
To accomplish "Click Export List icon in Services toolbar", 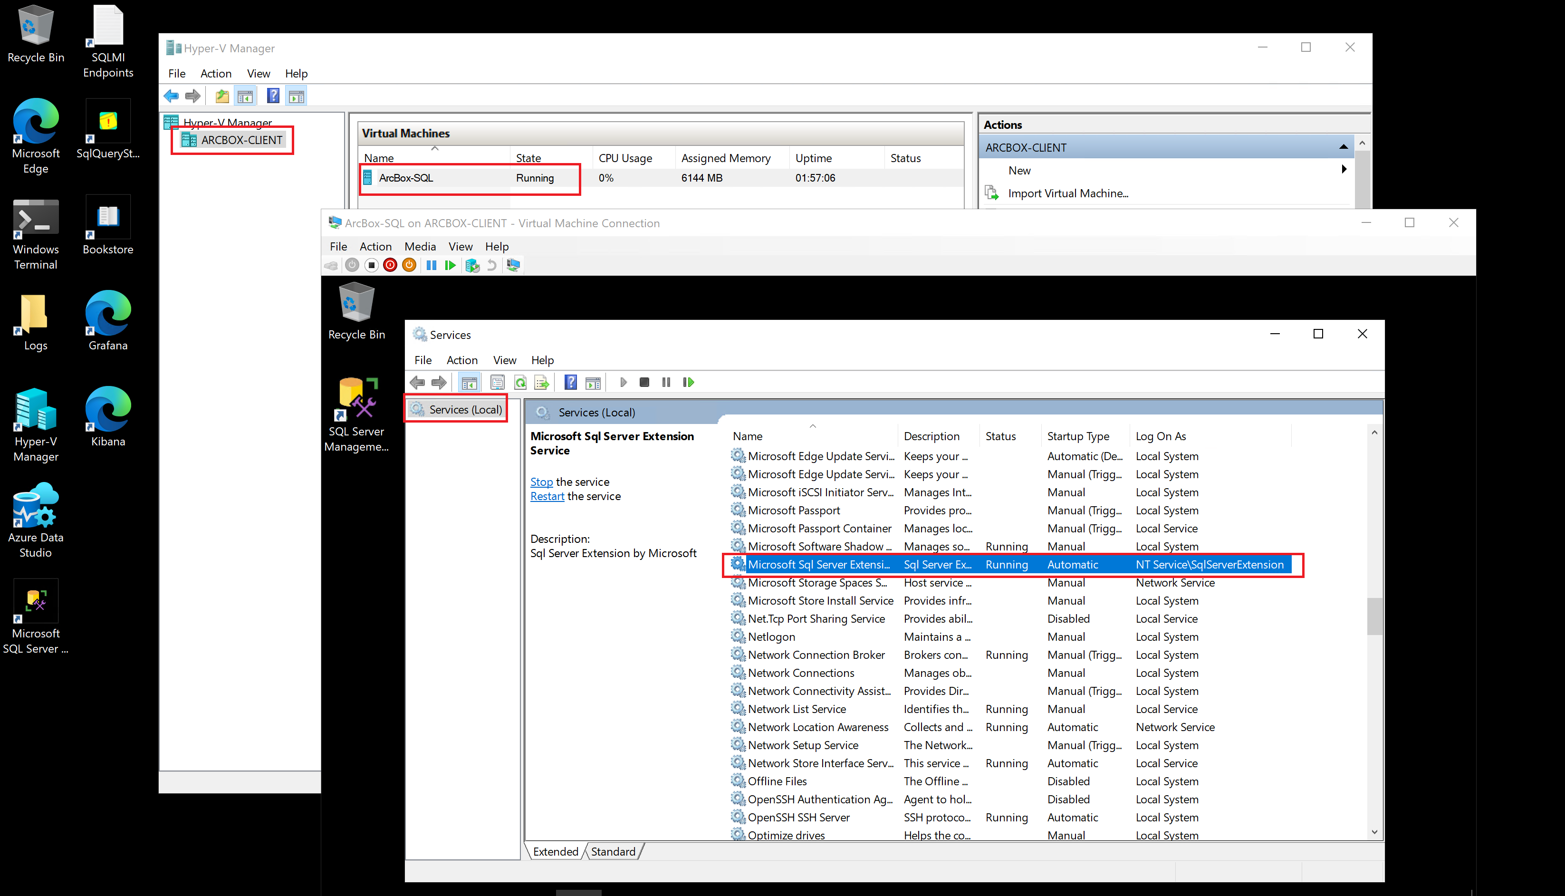I will (542, 382).
